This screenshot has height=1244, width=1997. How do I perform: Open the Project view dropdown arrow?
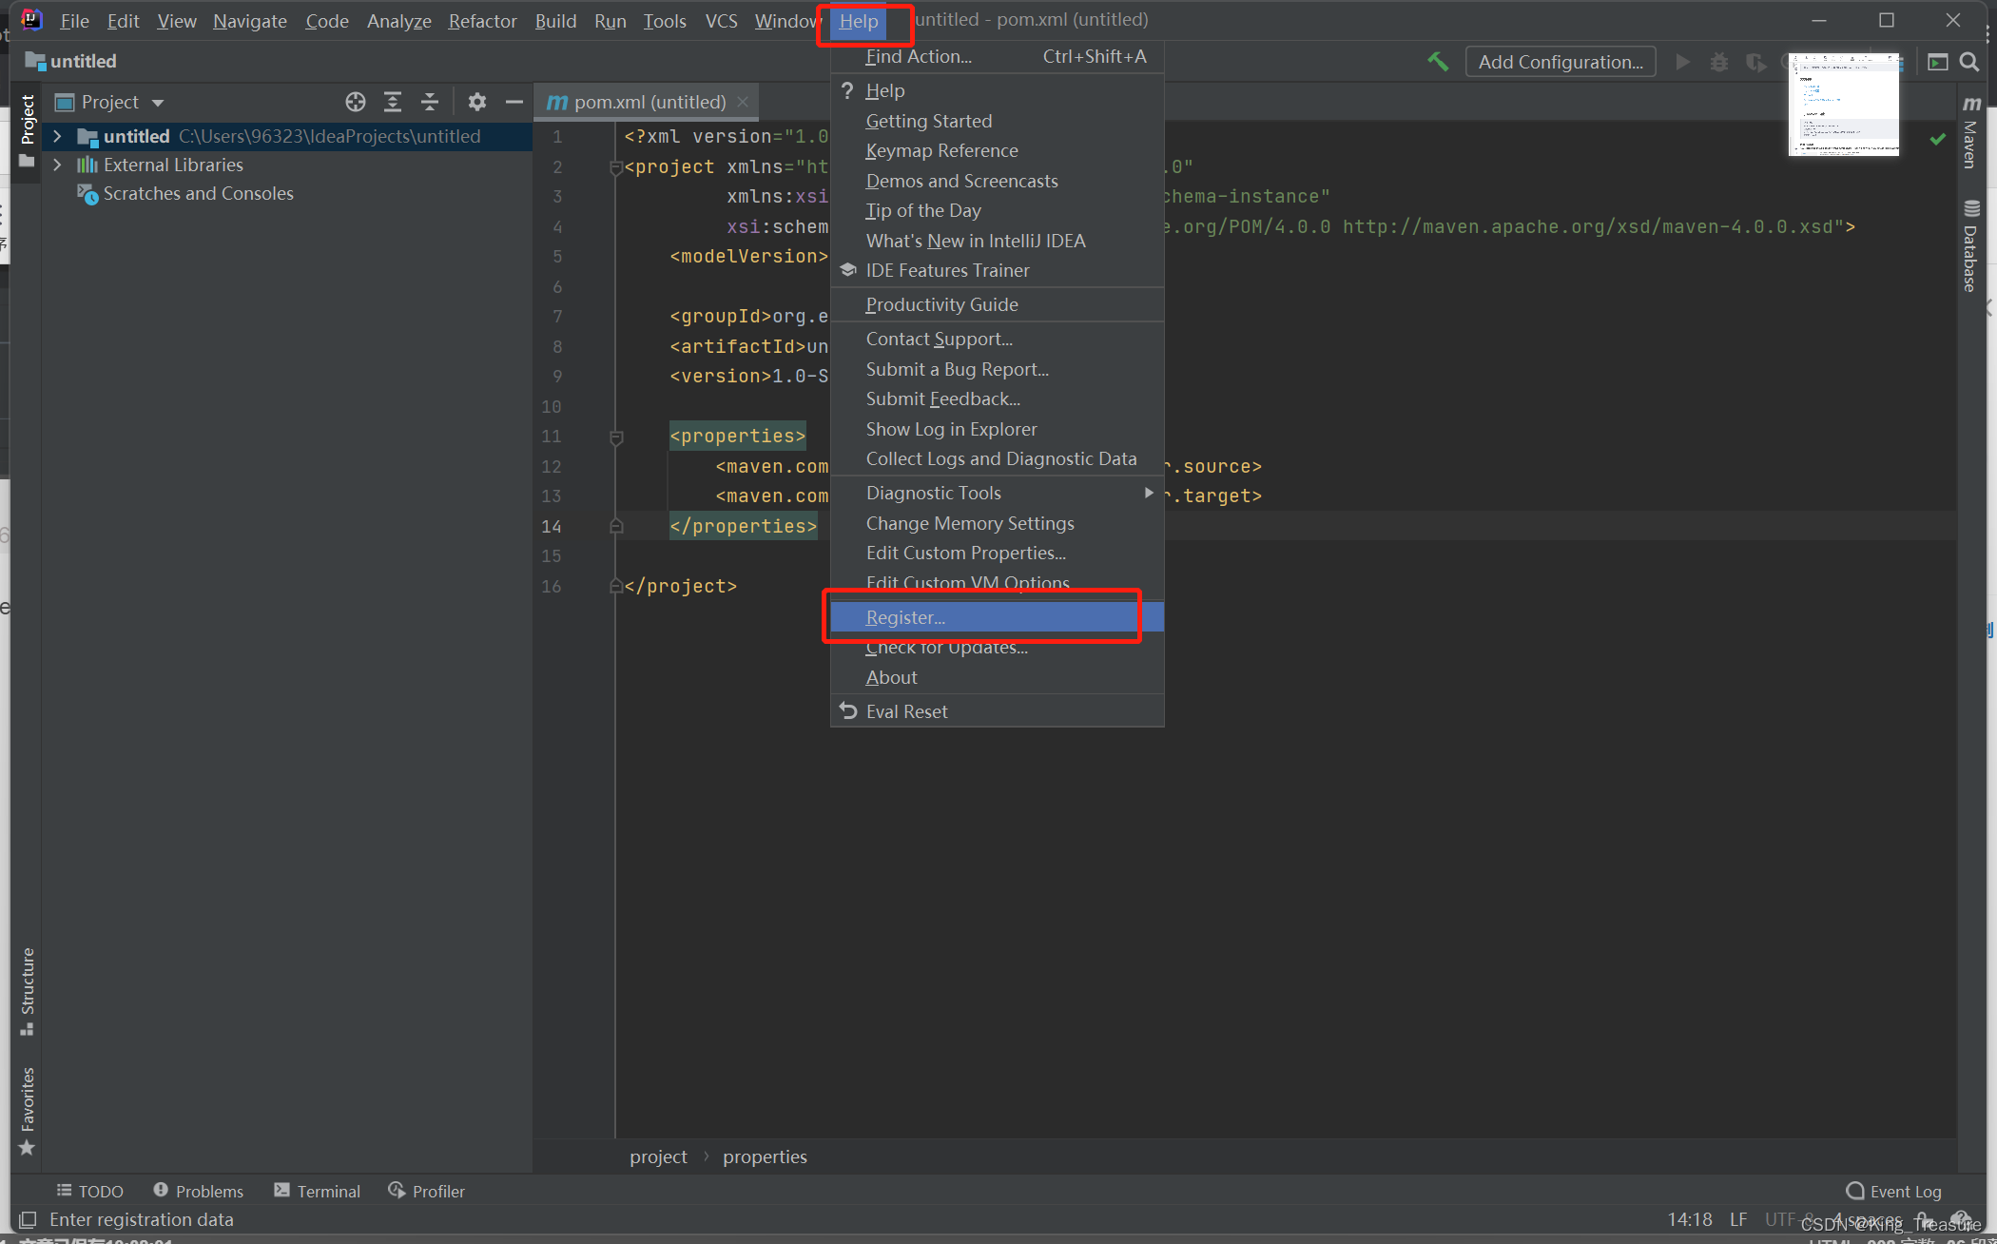point(158,103)
